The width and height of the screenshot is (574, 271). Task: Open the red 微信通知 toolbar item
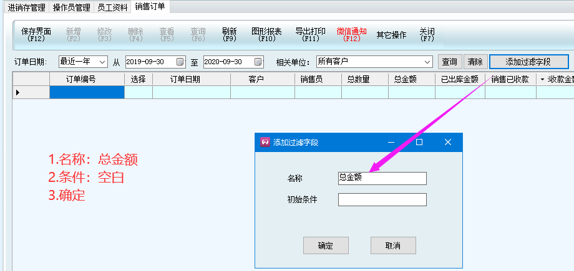tap(352, 34)
